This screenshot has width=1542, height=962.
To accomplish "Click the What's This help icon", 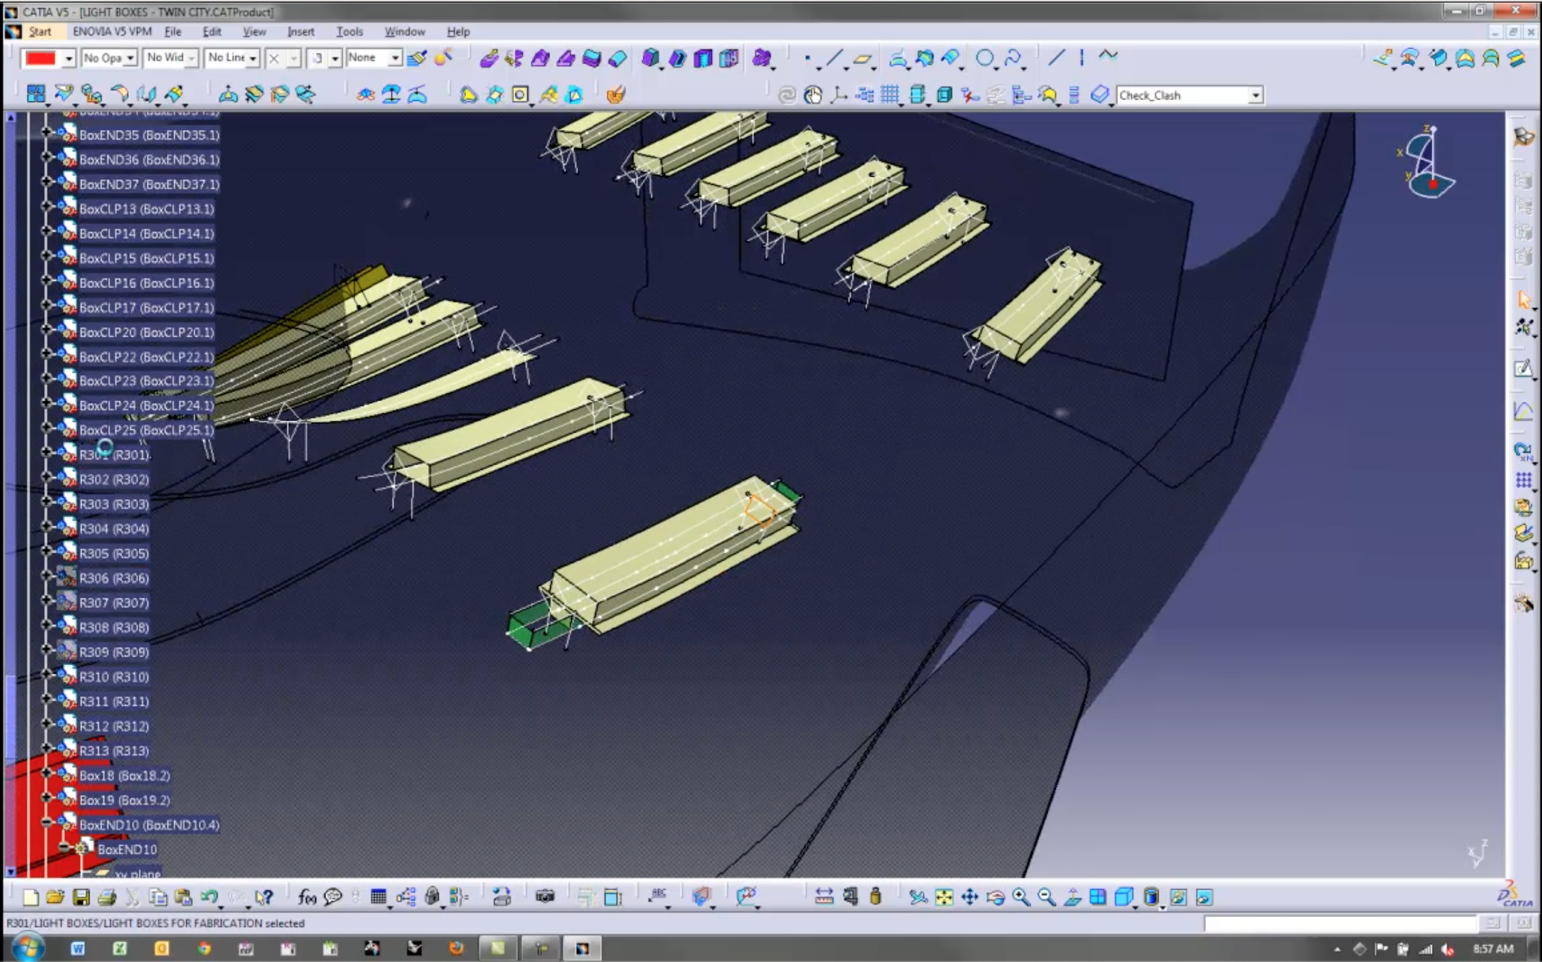I will (x=263, y=897).
